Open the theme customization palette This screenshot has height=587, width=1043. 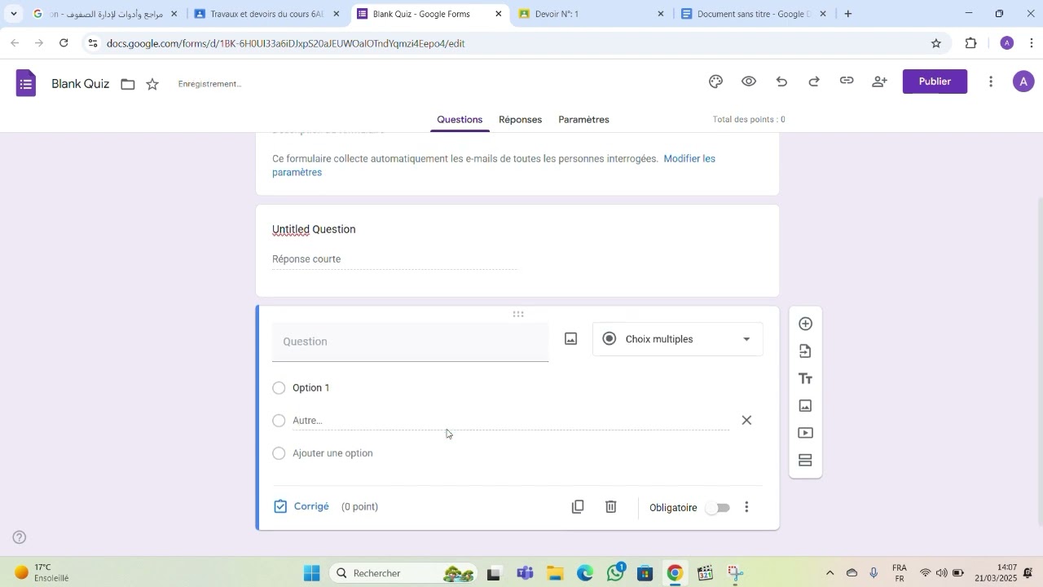click(x=716, y=82)
